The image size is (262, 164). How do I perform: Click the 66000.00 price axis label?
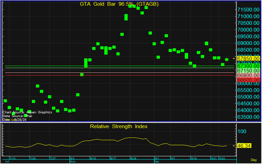(248, 83)
